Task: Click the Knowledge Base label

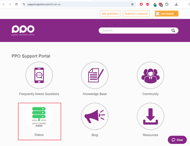Action: 95,94
